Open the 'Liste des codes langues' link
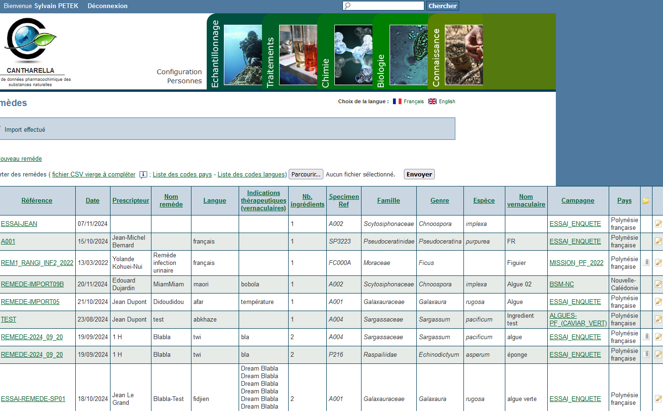Viewport: 663px width, 411px height. [x=251, y=175]
